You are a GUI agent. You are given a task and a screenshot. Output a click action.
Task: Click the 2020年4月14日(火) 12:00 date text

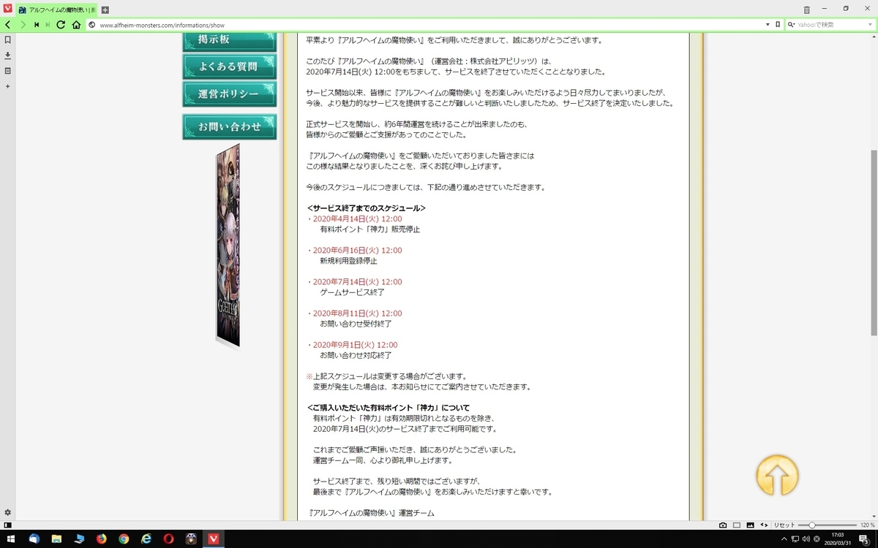pyautogui.click(x=357, y=218)
